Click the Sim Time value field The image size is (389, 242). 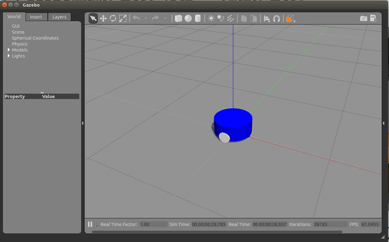pos(209,224)
